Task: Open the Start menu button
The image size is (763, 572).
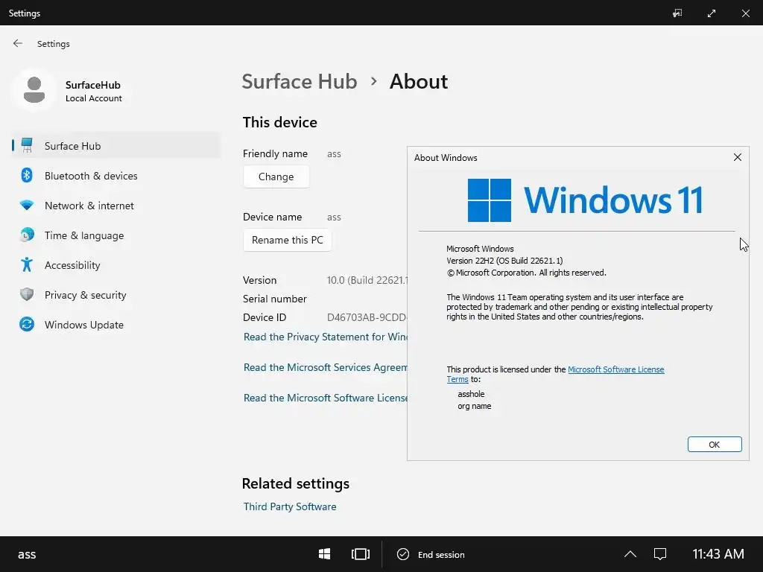Action: point(325,554)
